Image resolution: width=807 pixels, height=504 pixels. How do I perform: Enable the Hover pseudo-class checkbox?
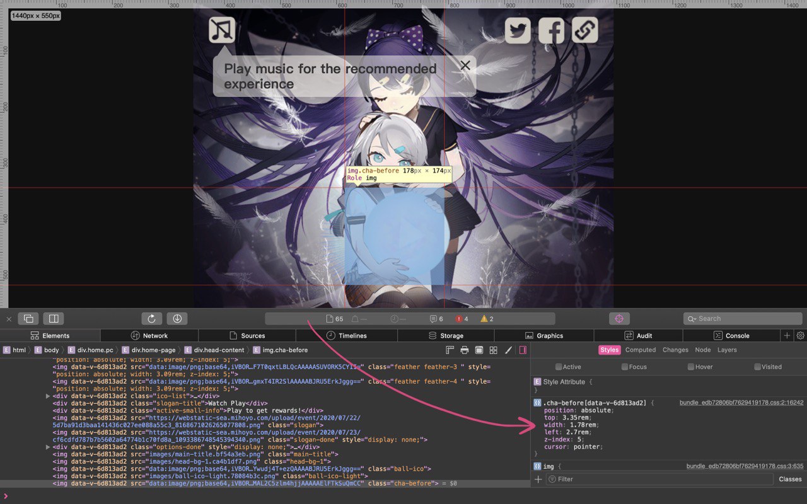pyautogui.click(x=691, y=367)
